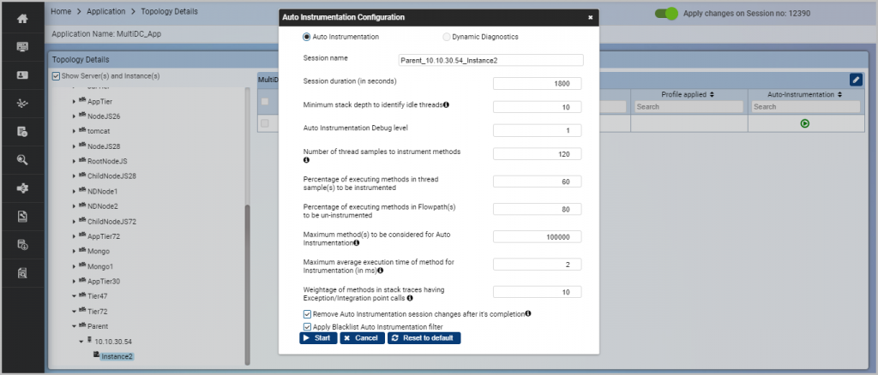The width and height of the screenshot is (878, 375).
Task: Expand the NodeJS26 tree node
Action: point(75,116)
